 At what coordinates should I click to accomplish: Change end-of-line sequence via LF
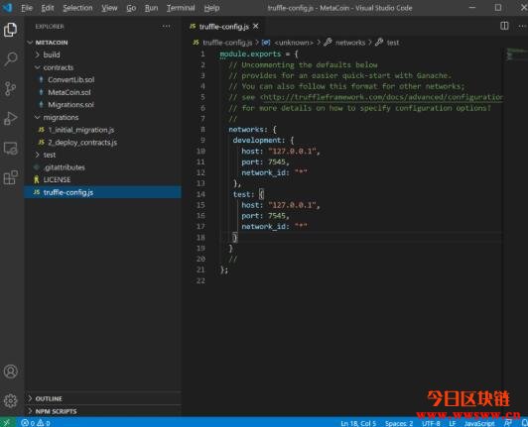[453, 423]
